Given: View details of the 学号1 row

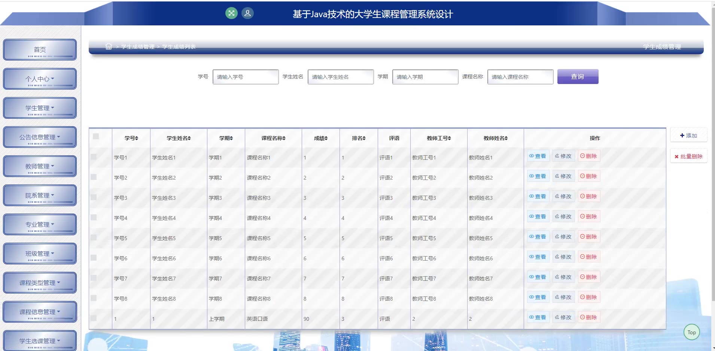Looking at the screenshot, I should pos(538,156).
